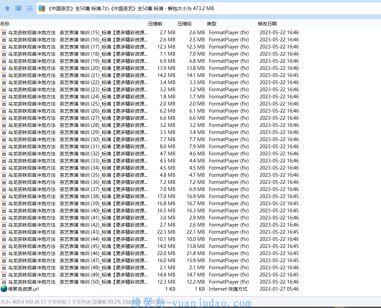Select the flv icon of 培训 (21) file
The width and height of the screenshot is (381, 308).
4,75
